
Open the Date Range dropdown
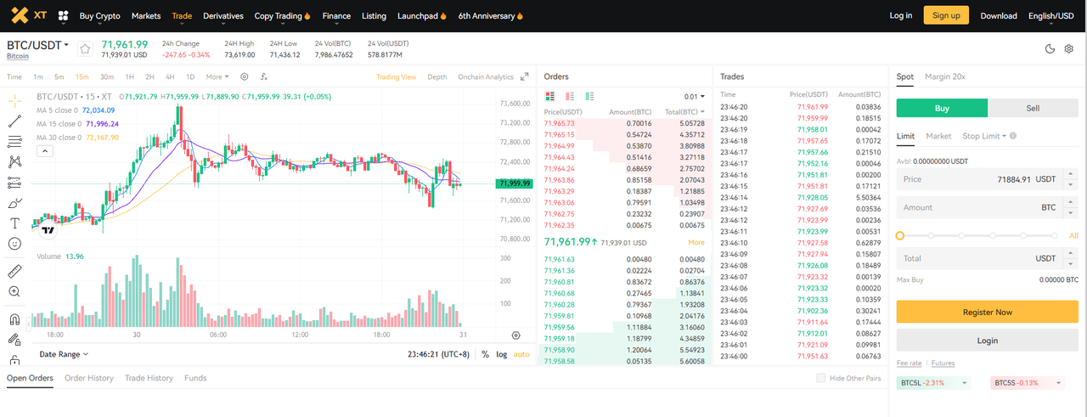click(x=64, y=354)
